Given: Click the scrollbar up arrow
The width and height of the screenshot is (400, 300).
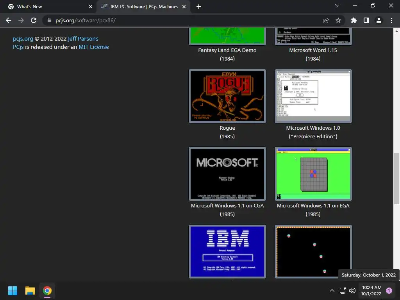Looking at the screenshot, I should tap(396, 31).
